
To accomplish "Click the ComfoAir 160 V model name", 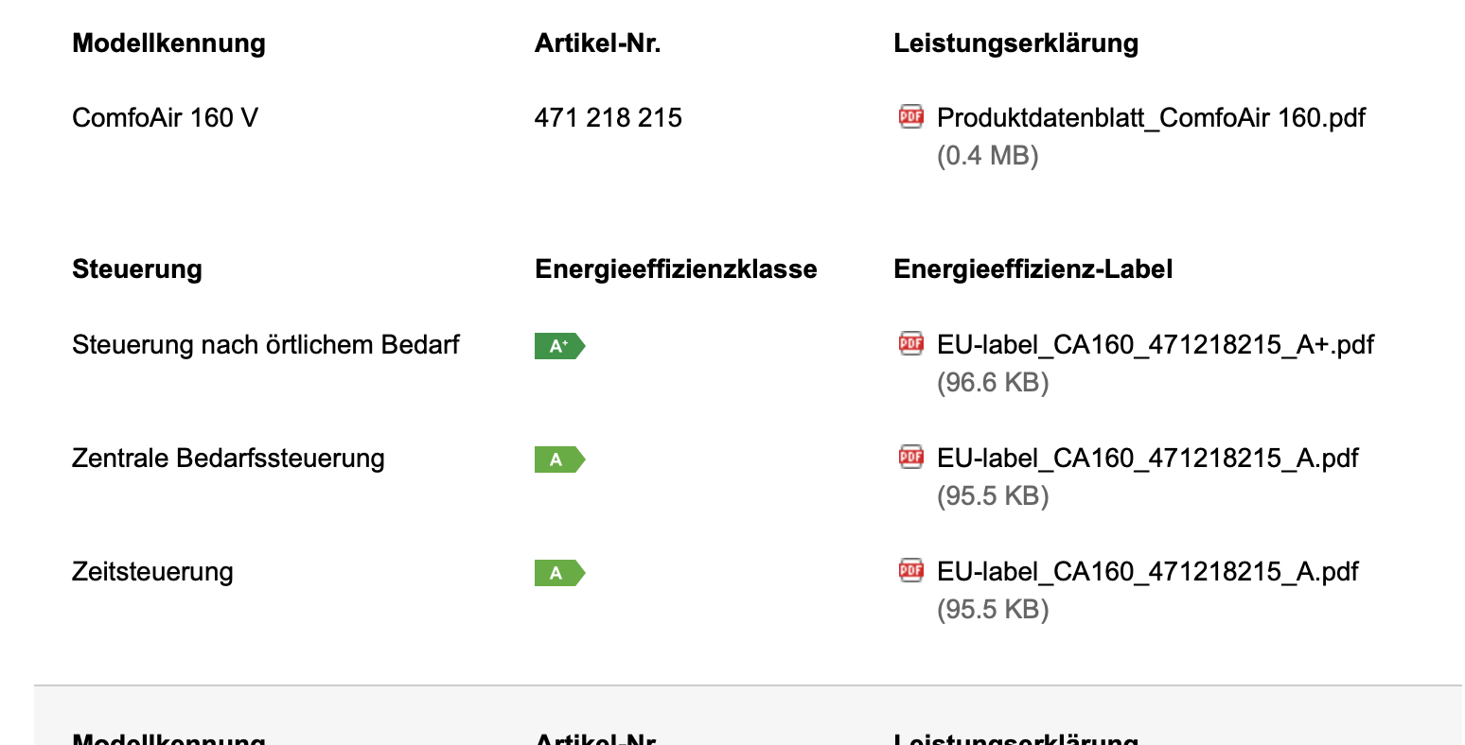I will 165,118.
